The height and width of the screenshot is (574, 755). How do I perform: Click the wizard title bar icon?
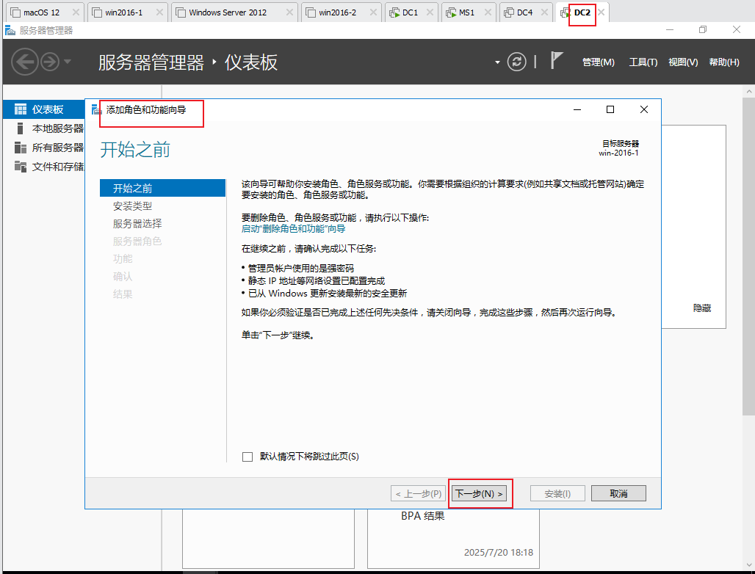tap(96, 109)
